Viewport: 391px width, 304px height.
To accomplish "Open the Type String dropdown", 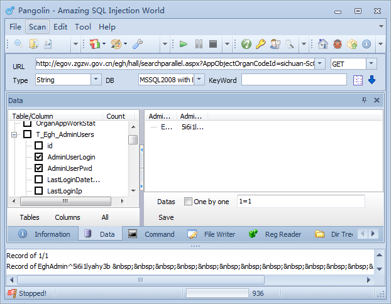I will tap(96, 80).
